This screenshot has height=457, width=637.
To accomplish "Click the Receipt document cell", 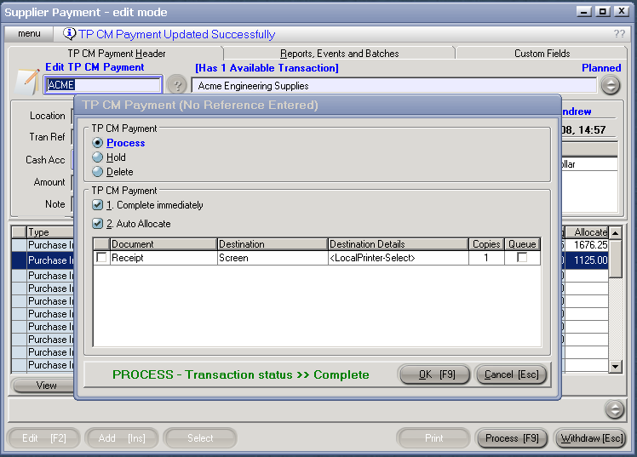I will [x=164, y=258].
